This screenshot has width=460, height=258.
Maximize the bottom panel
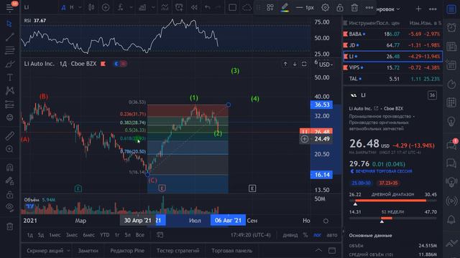click(x=332, y=250)
